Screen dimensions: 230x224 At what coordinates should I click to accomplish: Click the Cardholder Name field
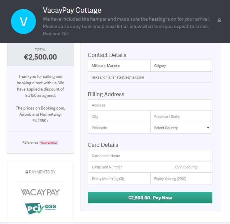point(150,156)
